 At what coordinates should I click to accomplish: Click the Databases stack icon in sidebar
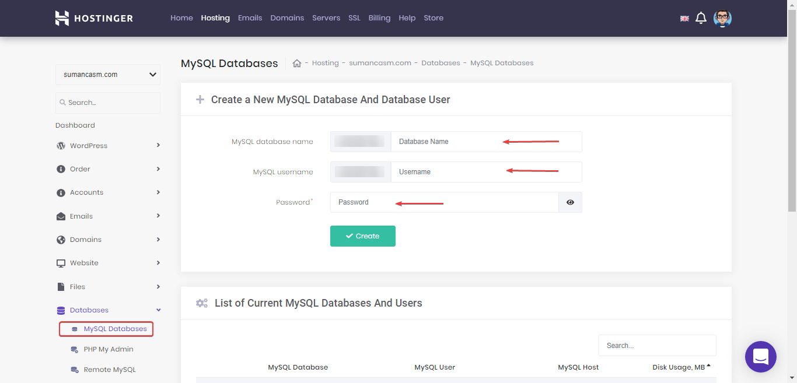(61, 310)
